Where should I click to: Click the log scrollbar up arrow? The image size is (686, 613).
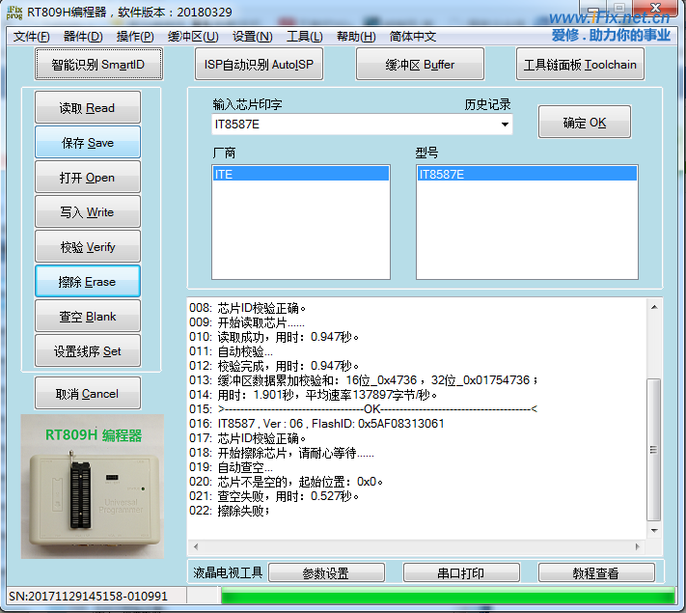pyautogui.click(x=654, y=307)
